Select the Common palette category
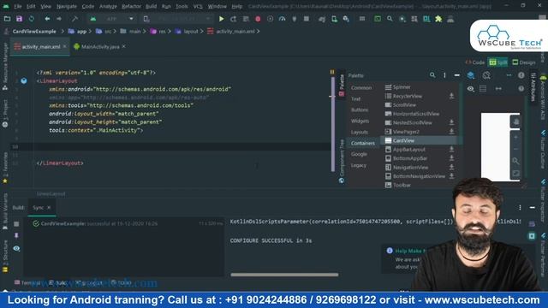The image size is (548, 308). [361, 87]
